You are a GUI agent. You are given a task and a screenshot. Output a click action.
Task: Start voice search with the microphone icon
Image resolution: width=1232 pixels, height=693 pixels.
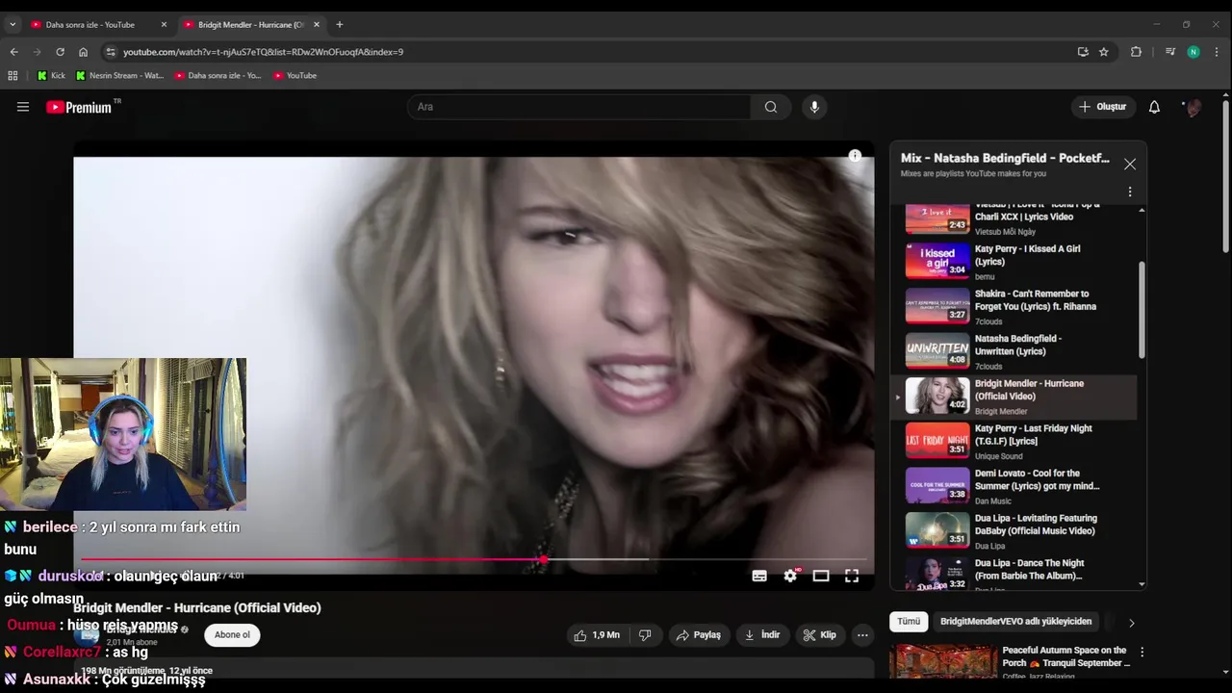click(814, 107)
